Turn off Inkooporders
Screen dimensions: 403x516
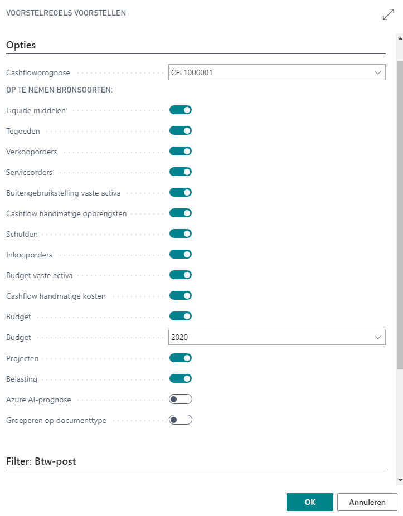point(180,254)
